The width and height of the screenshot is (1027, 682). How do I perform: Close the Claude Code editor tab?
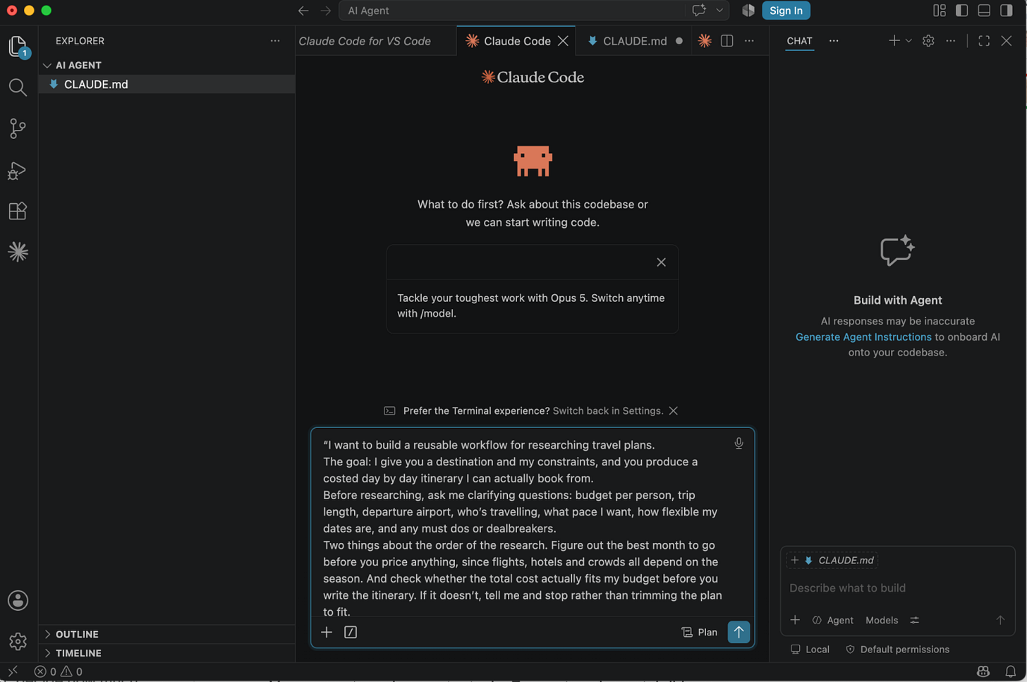[563, 41]
